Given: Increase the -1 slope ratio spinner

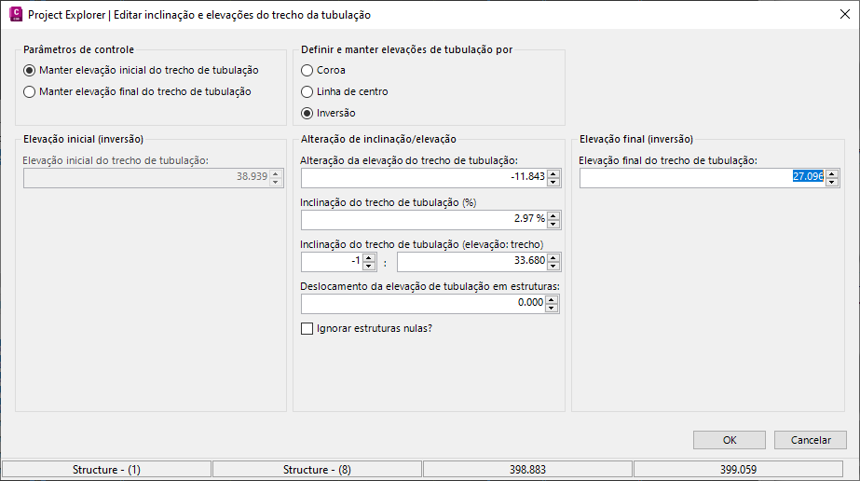Looking at the screenshot, I should click(x=368, y=258).
